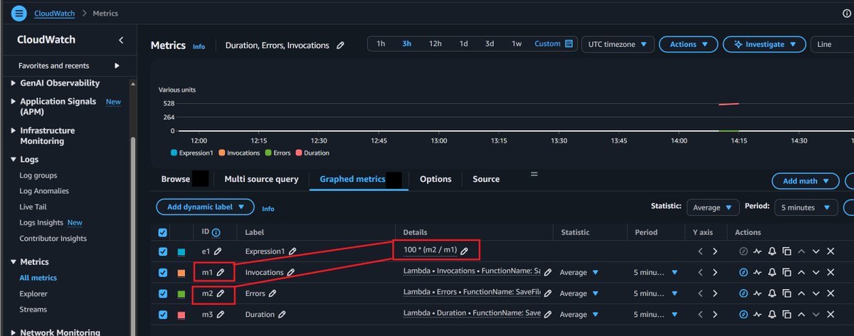The height and width of the screenshot is (336, 854).
Task: Open the custom time range calendar icon
Action: tap(569, 44)
